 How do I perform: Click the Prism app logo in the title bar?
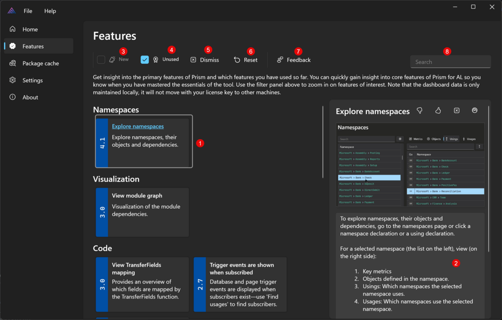(x=11, y=11)
